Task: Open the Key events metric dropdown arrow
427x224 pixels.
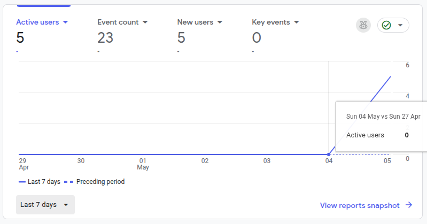Action: pyautogui.click(x=297, y=22)
